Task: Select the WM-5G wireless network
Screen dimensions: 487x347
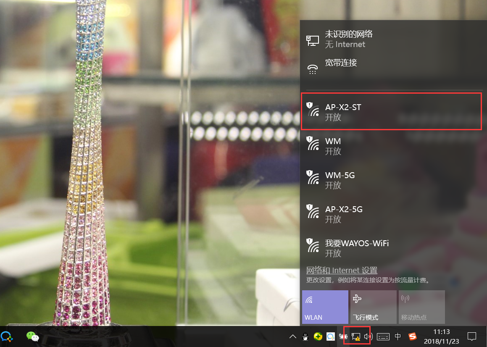Action: coord(391,180)
